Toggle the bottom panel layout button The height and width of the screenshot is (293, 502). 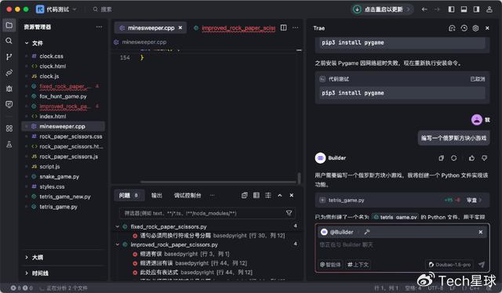point(464,9)
